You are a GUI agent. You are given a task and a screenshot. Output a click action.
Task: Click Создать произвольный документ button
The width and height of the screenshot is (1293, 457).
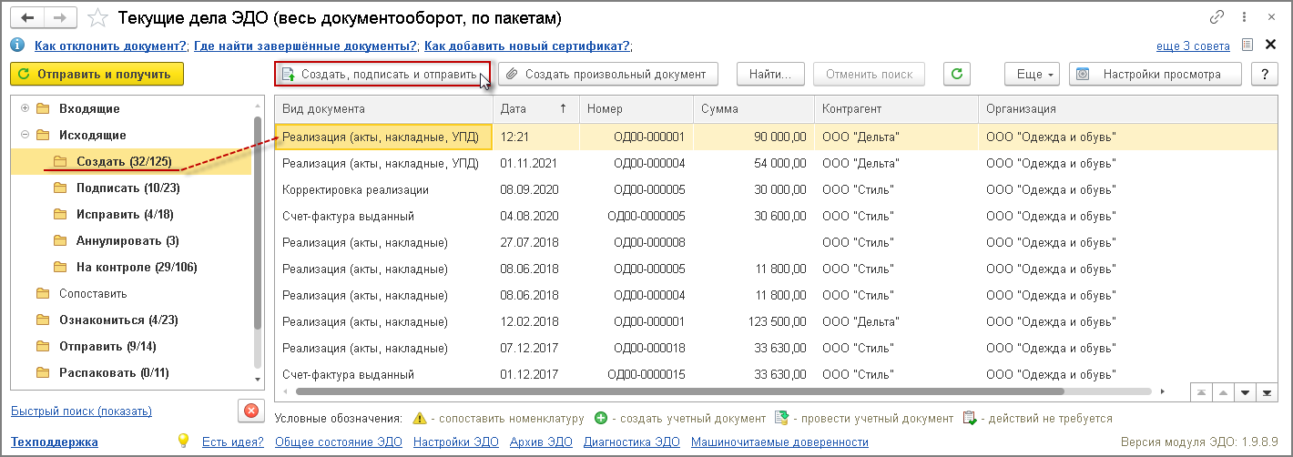(607, 74)
